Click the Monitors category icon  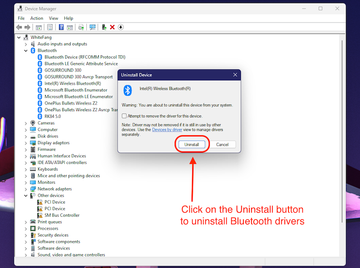tap(33, 182)
